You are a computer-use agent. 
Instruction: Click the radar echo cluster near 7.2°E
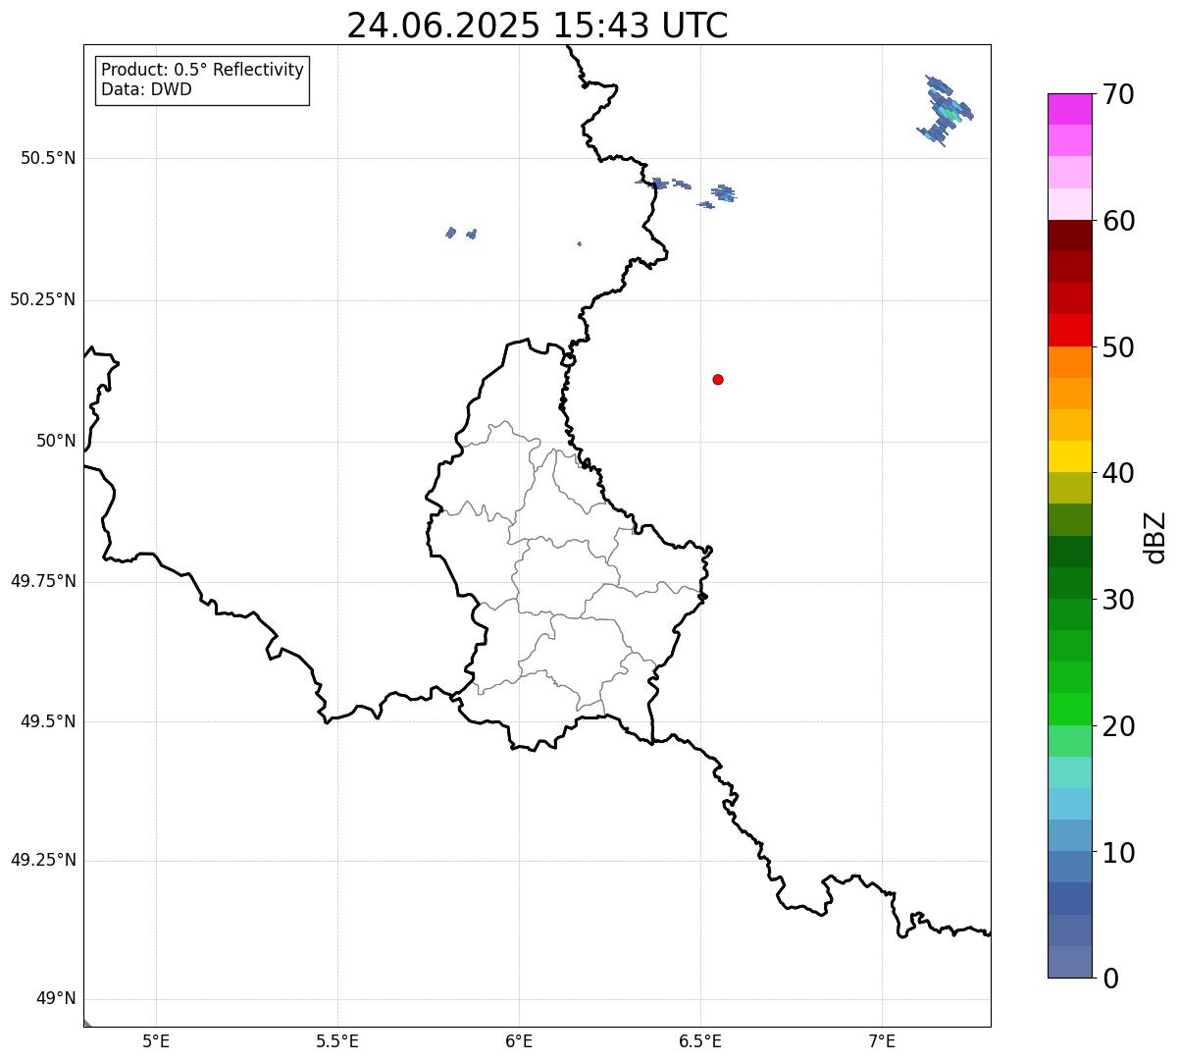click(x=946, y=111)
